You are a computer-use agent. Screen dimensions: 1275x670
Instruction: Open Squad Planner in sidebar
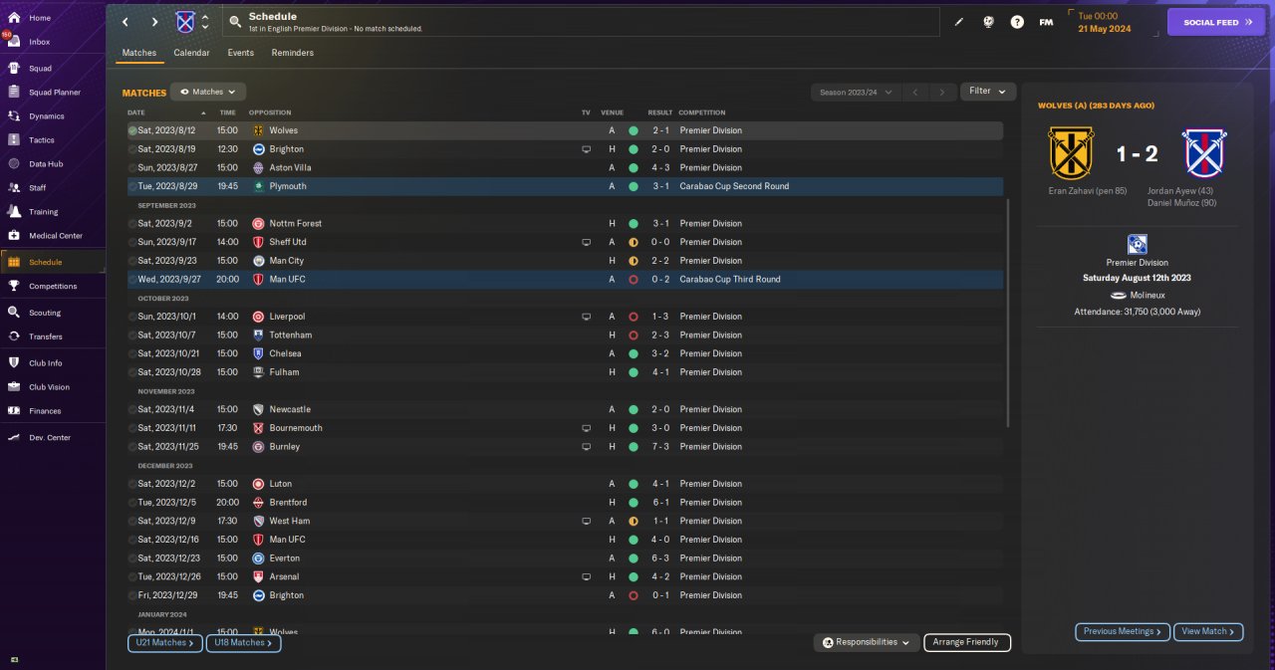coord(55,93)
